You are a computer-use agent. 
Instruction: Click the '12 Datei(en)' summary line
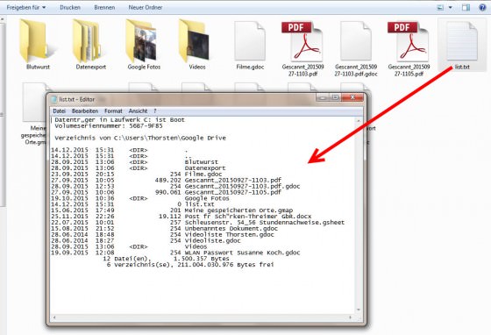click(166, 259)
